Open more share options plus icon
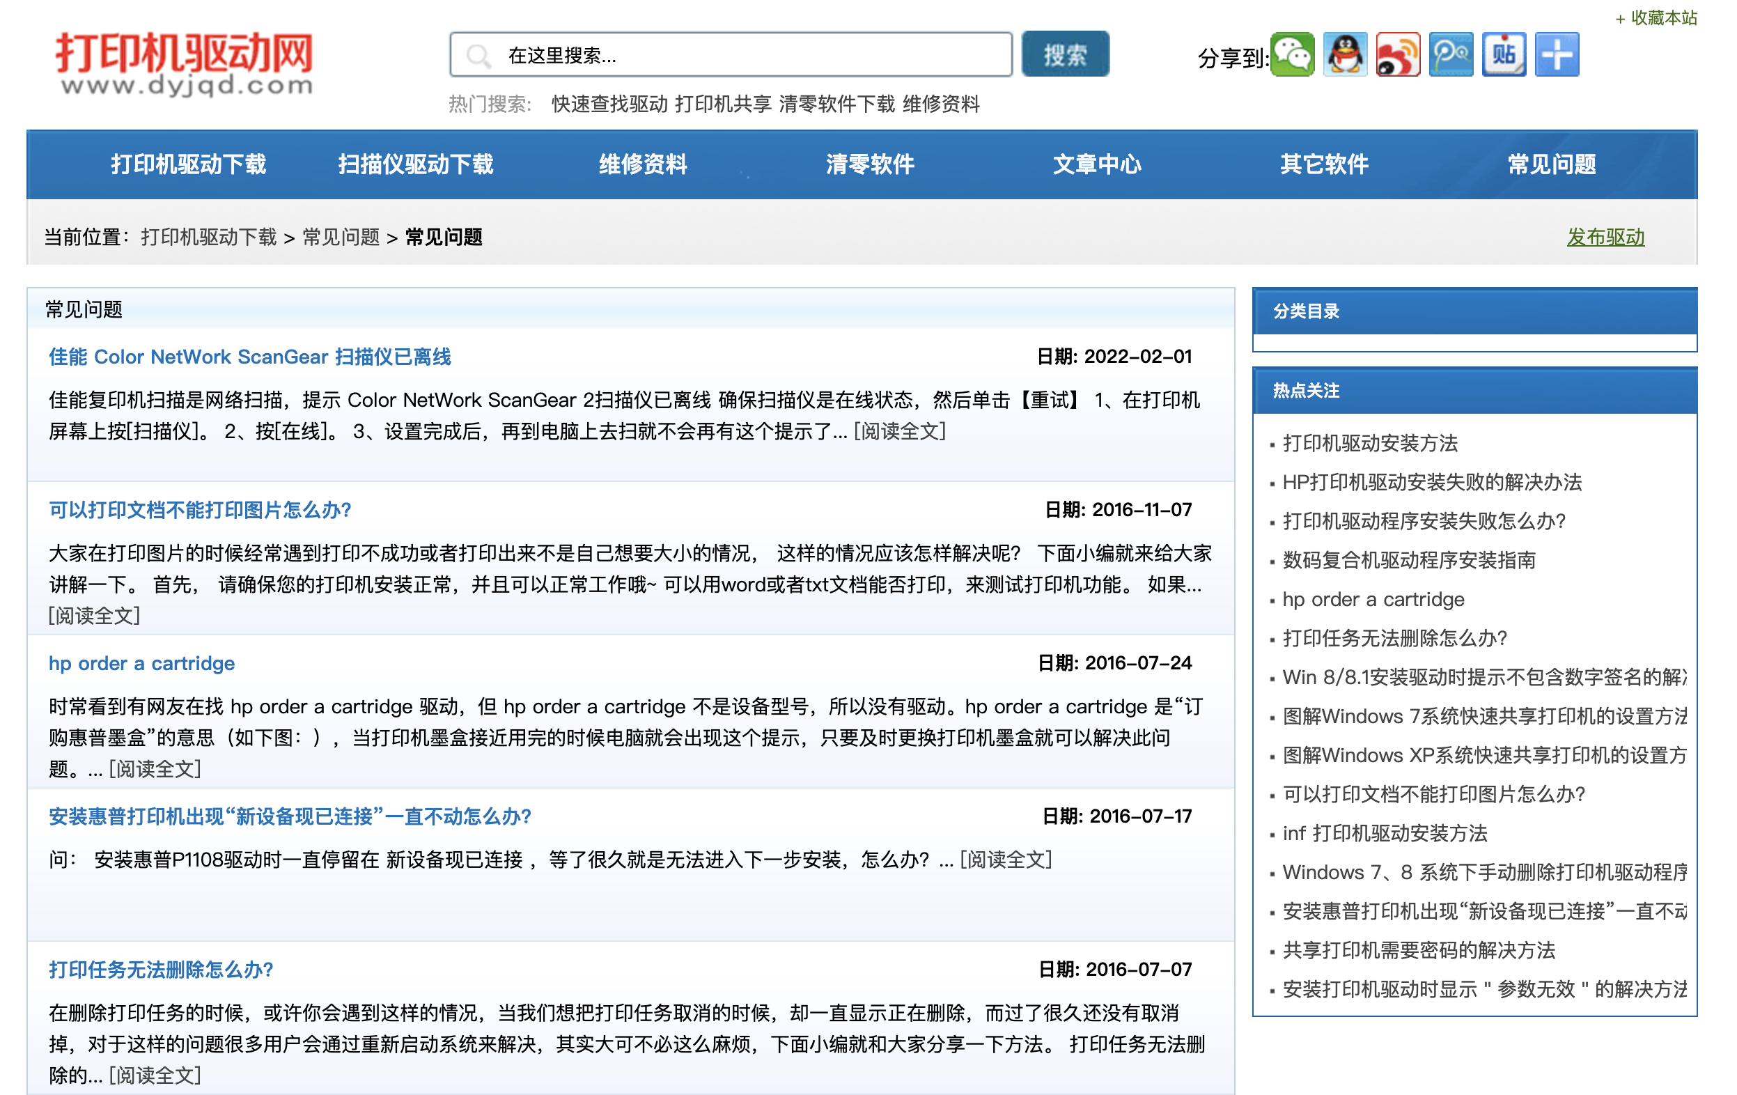This screenshot has width=1737, height=1095. (1557, 55)
